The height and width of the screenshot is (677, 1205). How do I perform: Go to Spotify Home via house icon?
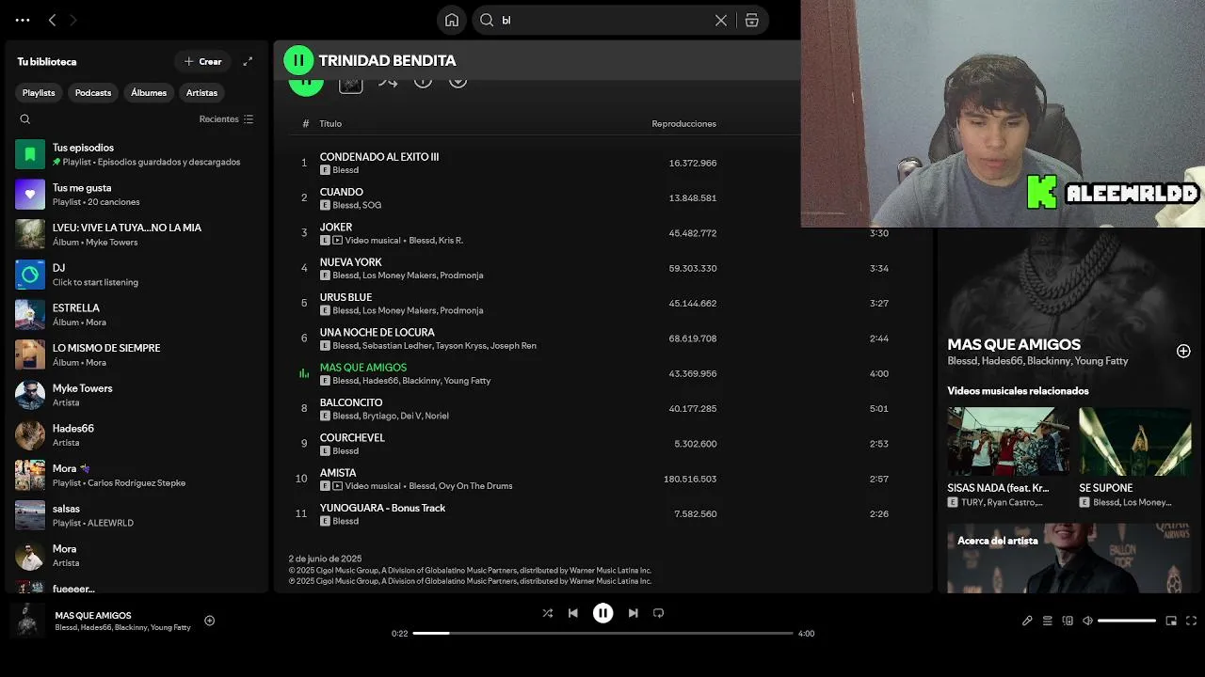tap(452, 20)
